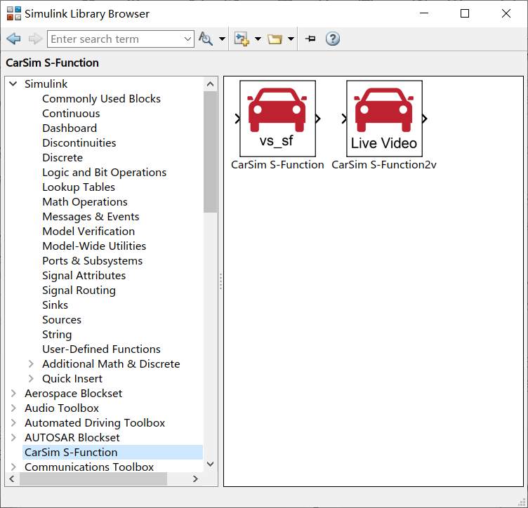The image size is (528, 508).
Task: Open the search history combo dropdown
Action: pos(188,39)
